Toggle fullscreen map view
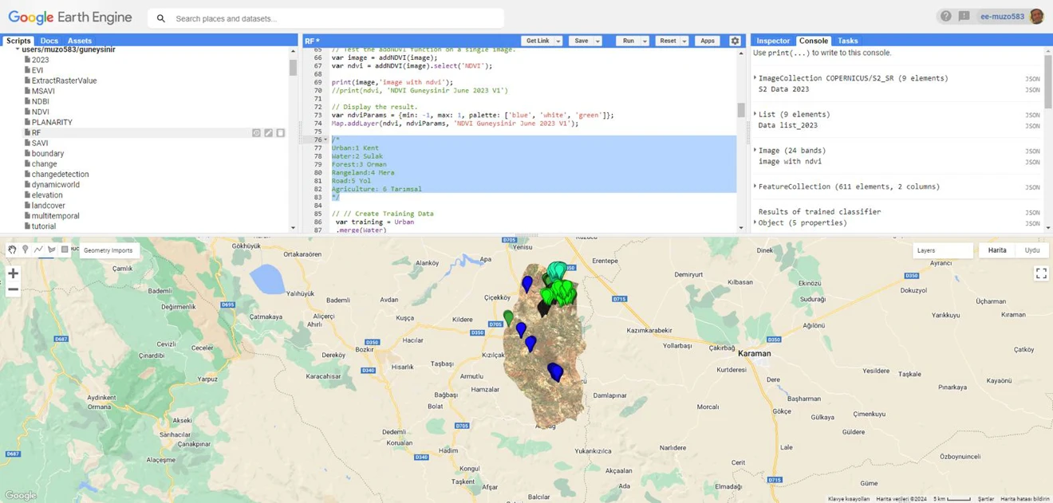This screenshot has height=503, width=1053. (x=1040, y=273)
